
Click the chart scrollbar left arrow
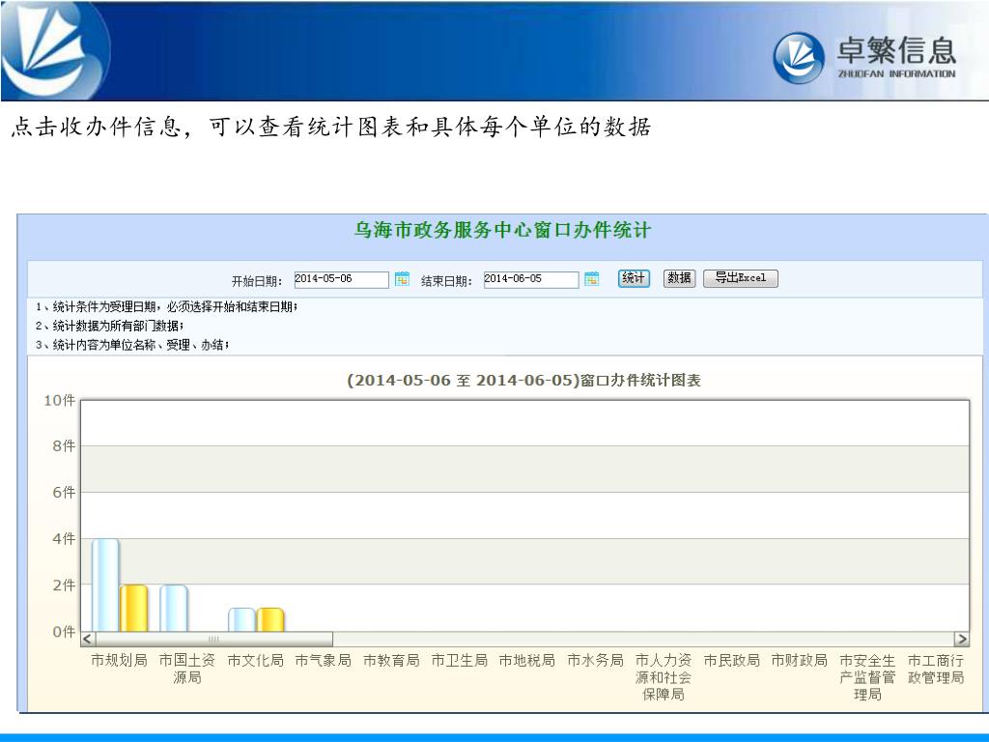(x=88, y=640)
